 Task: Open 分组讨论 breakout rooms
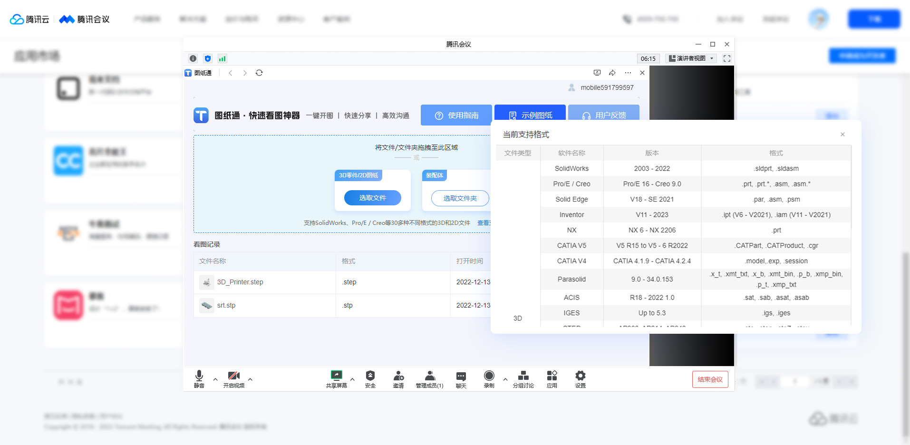(523, 379)
